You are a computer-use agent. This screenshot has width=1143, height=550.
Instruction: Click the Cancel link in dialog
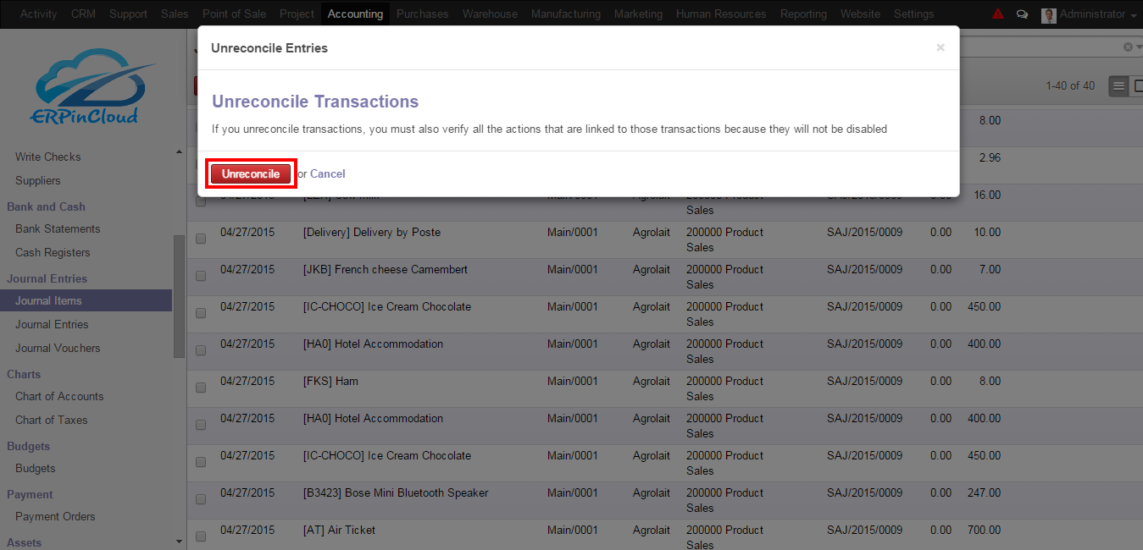point(328,173)
